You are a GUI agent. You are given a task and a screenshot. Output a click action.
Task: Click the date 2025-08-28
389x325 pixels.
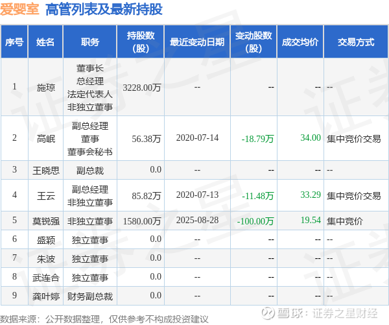point(197,220)
